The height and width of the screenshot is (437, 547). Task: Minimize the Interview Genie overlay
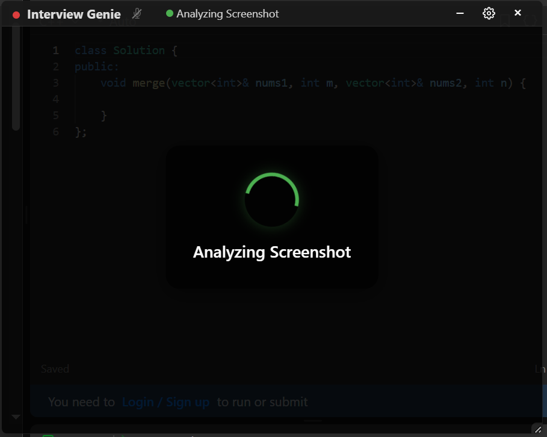(460, 13)
